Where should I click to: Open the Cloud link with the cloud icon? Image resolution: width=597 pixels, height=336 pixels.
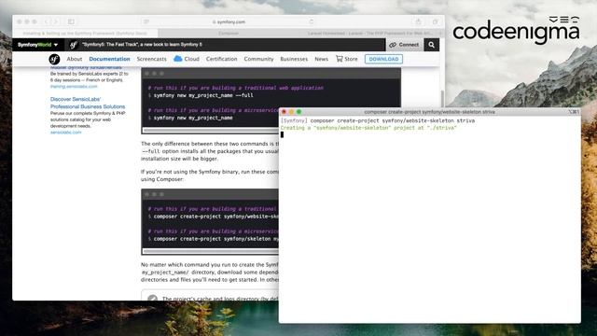coord(187,59)
